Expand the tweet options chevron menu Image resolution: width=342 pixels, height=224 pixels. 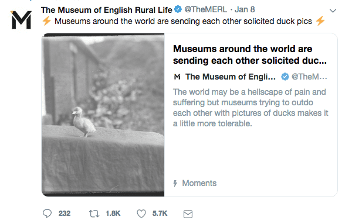pyautogui.click(x=333, y=11)
